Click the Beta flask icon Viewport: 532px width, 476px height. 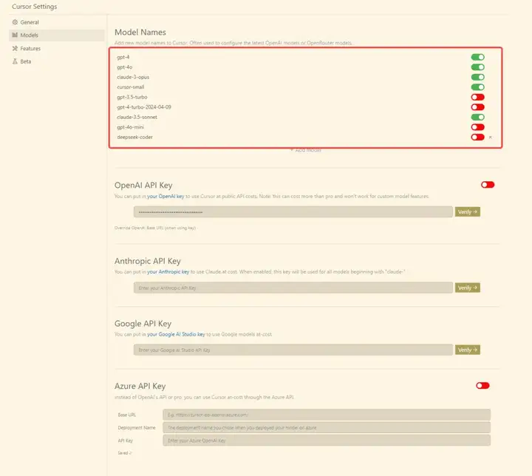pos(15,61)
